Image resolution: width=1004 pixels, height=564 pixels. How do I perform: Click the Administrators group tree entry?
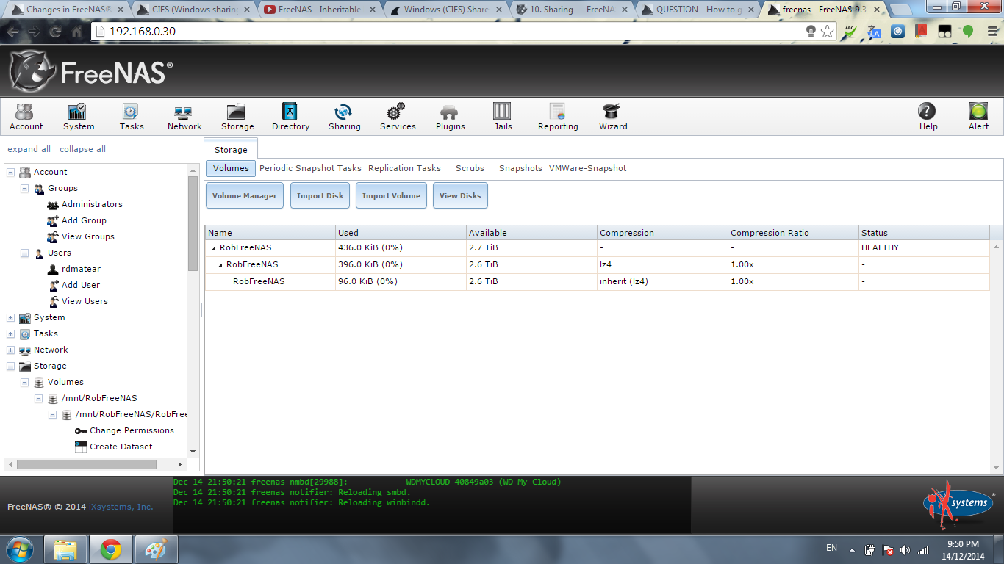coord(92,204)
